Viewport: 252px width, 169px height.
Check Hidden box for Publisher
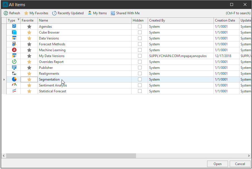(140, 67)
